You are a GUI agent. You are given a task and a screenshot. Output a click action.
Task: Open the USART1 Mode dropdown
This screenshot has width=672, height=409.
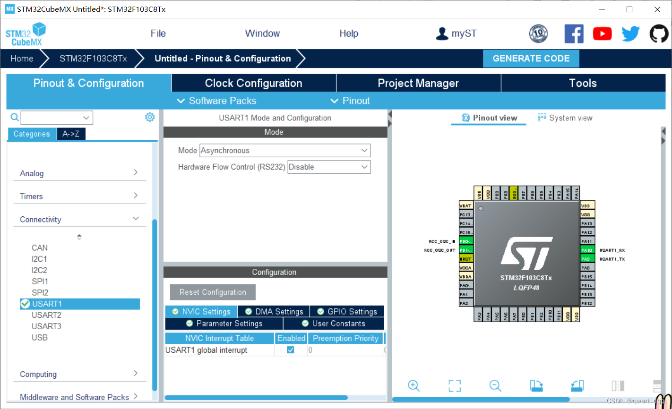tap(285, 151)
